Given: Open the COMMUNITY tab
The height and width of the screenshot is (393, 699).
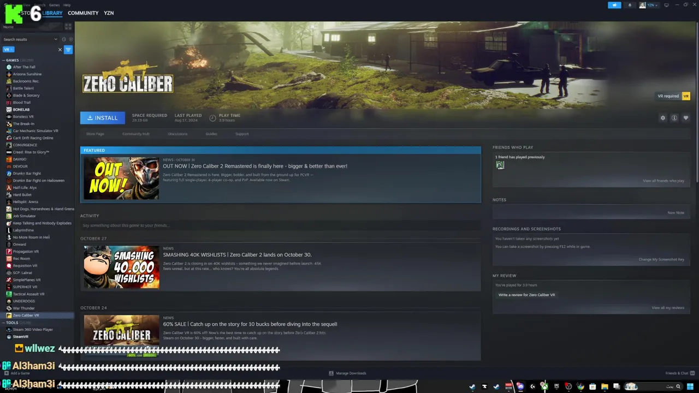Looking at the screenshot, I should coord(83,13).
